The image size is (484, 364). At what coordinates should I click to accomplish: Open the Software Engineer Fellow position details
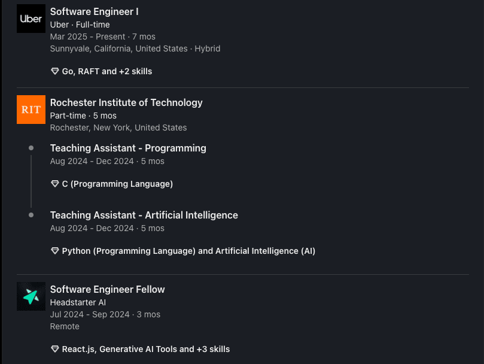coord(107,289)
